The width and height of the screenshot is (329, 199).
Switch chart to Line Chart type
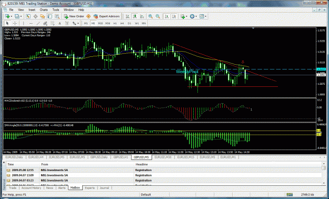(142, 16)
